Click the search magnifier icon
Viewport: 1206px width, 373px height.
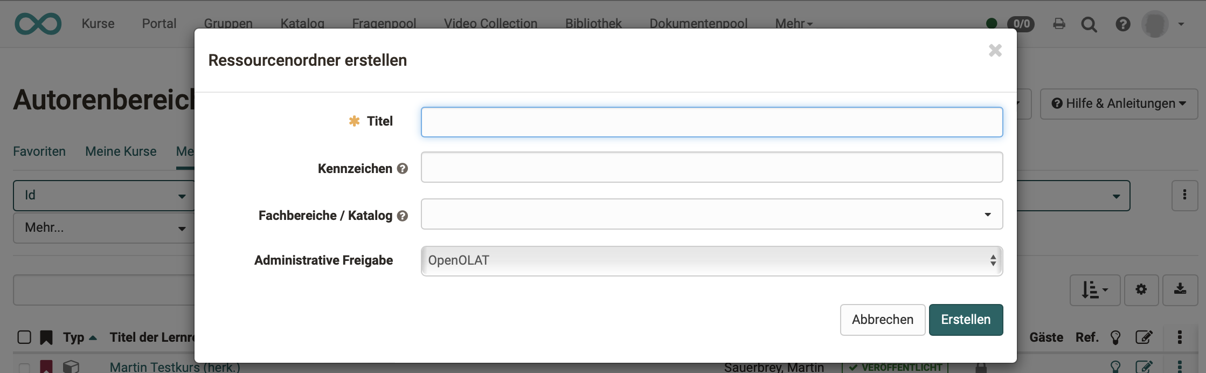click(x=1089, y=24)
